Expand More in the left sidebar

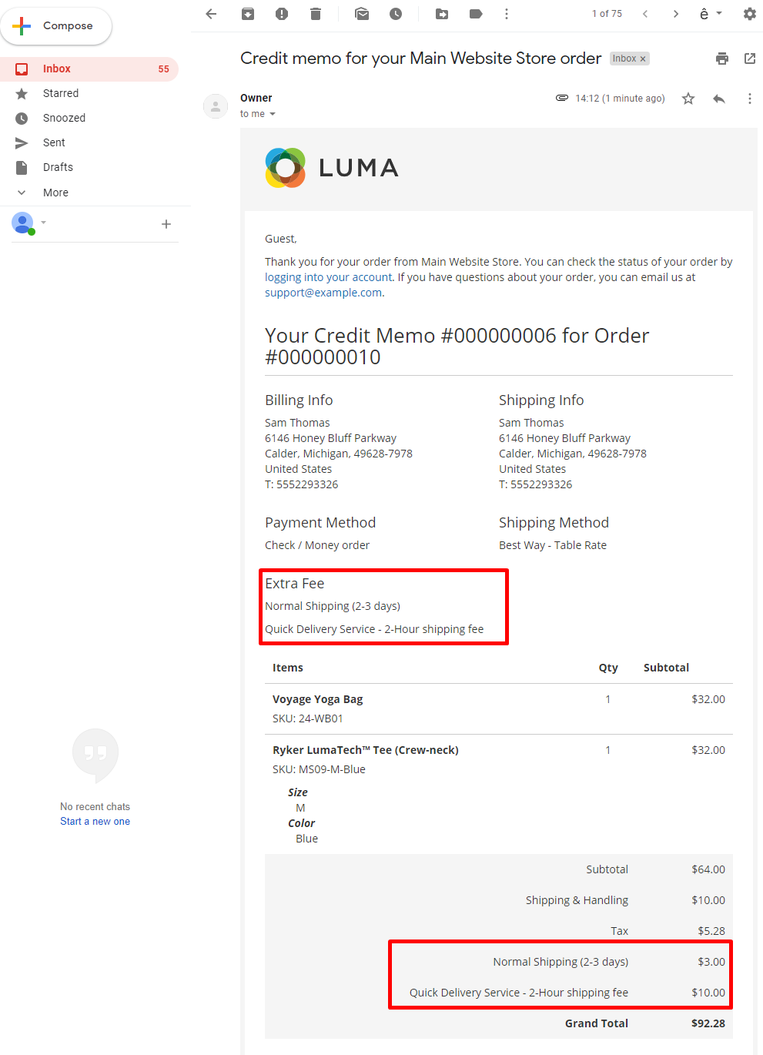tap(55, 193)
